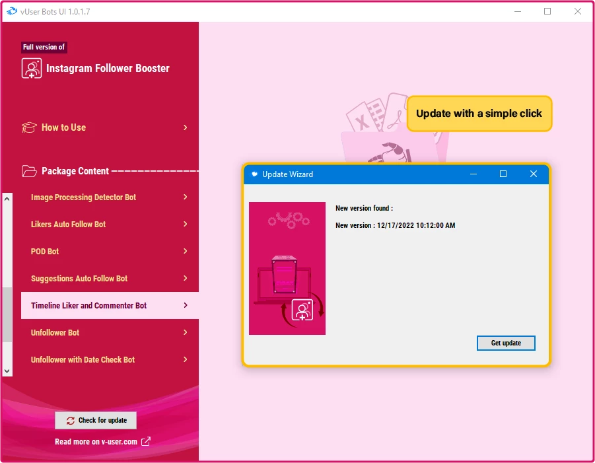Click the Full version of label
595x463 pixels.
(x=44, y=47)
